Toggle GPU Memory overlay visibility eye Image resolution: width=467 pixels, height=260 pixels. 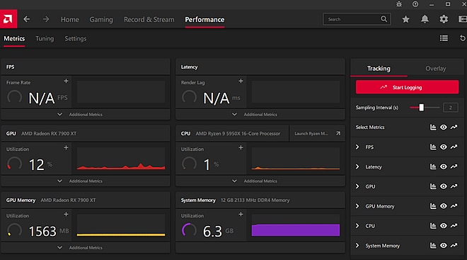click(444, 205)
